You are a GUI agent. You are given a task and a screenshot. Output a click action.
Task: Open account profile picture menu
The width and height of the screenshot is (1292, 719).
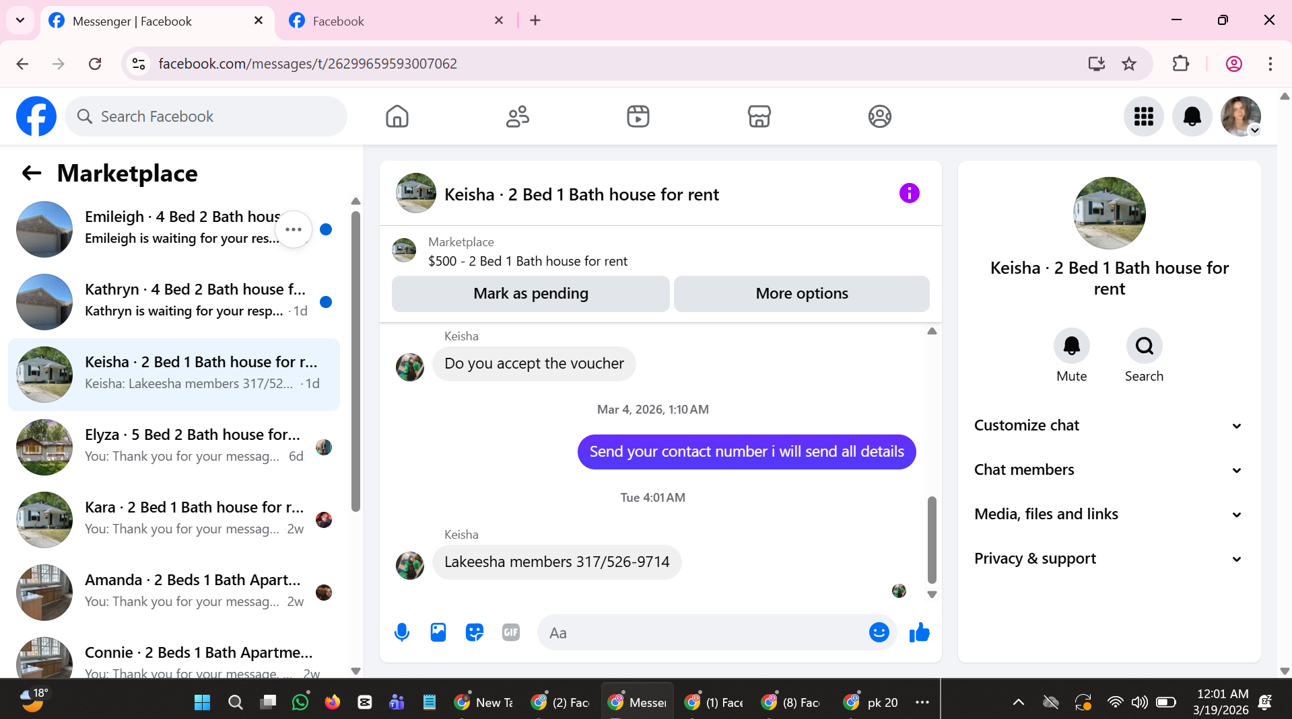[1241, 116]
